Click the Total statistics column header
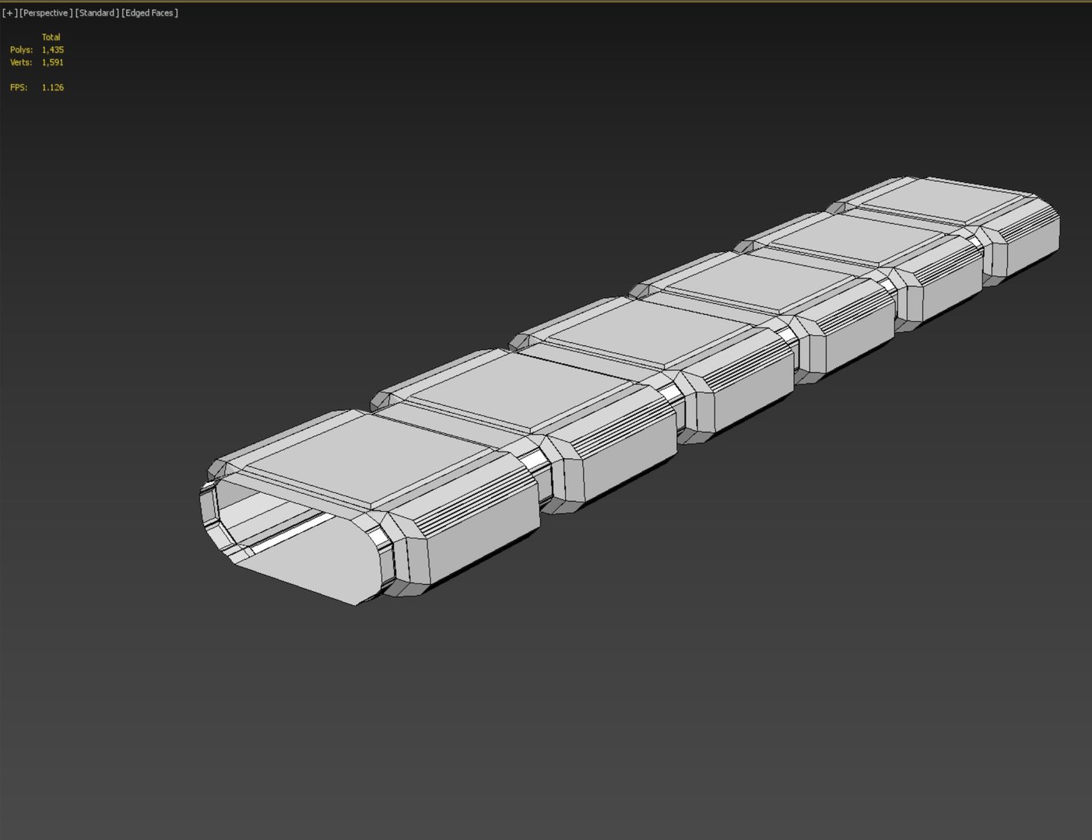The width and height of the screenshot is (1092, 840). click(x=51, y=37)
